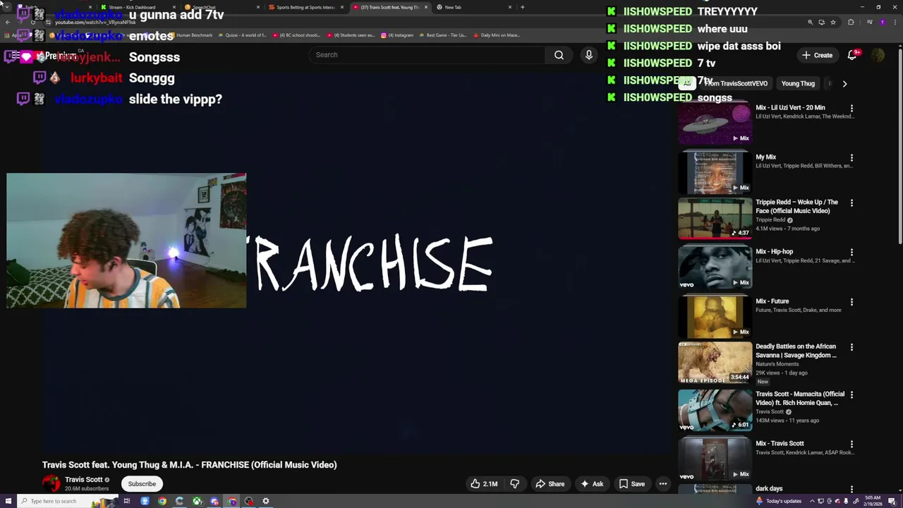Open Mix - Future thumbnail

[715, 317]
